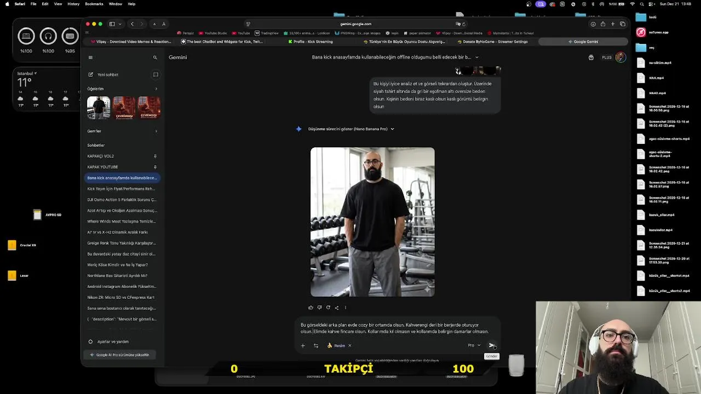
Task: Open a new Safari tab with plus
Action: coord(613,24)
